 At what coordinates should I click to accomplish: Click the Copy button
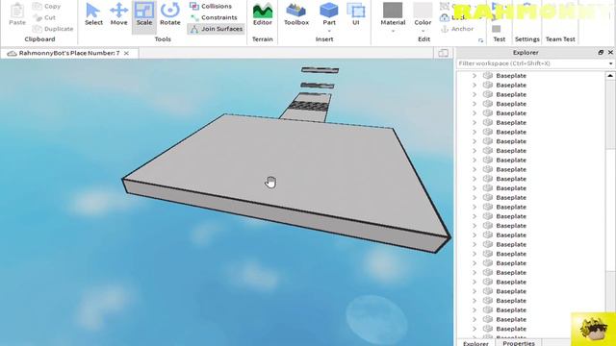(47, 7)
